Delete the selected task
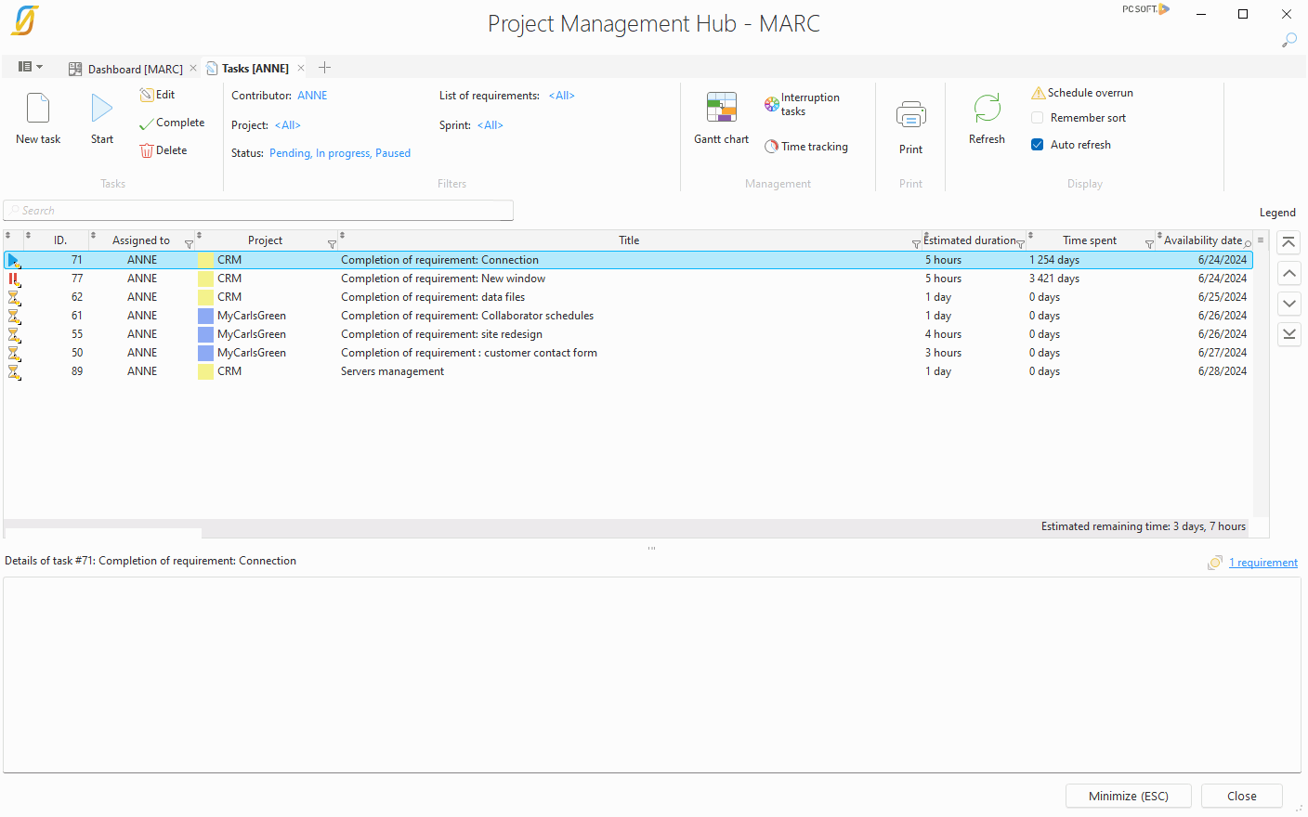1308x817 pixels. [x=163, y=150]
